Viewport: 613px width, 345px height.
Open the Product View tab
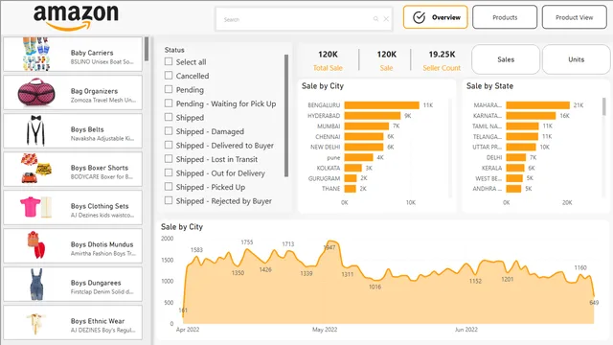[x=575, y=17]
